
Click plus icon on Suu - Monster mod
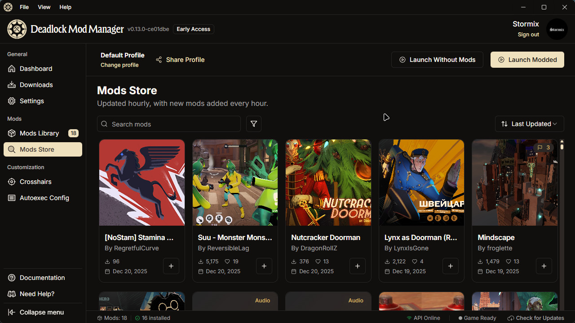coord(264,266)
